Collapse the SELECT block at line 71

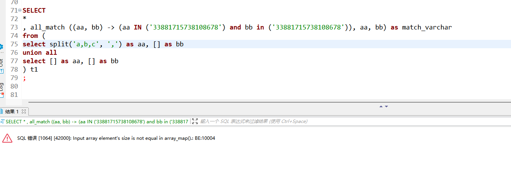point(20,11)
